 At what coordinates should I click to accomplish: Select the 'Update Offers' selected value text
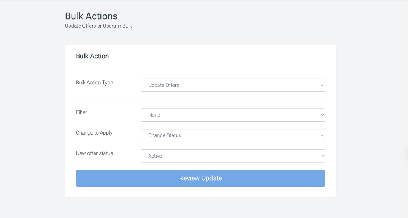click(164, 85)
